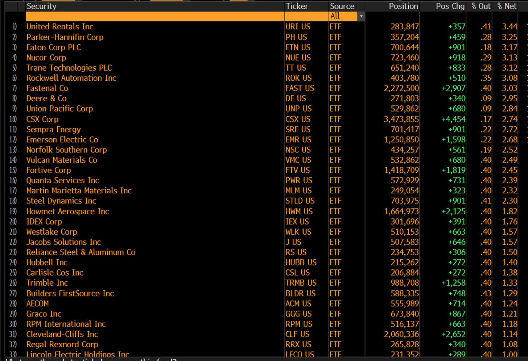This screenshot has width=528, height=361.
Task: Click on Westlake Corp
Action: 52,232
